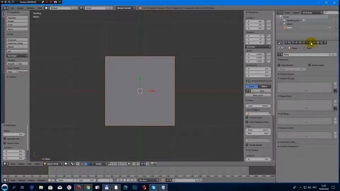The height and width of the screenshot is (191, 340).
Task: Select the Render properties tab icon
Action: point(286,42)
